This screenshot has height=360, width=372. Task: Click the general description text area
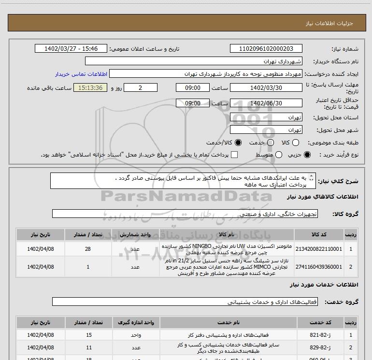click(x=183, y=181)
